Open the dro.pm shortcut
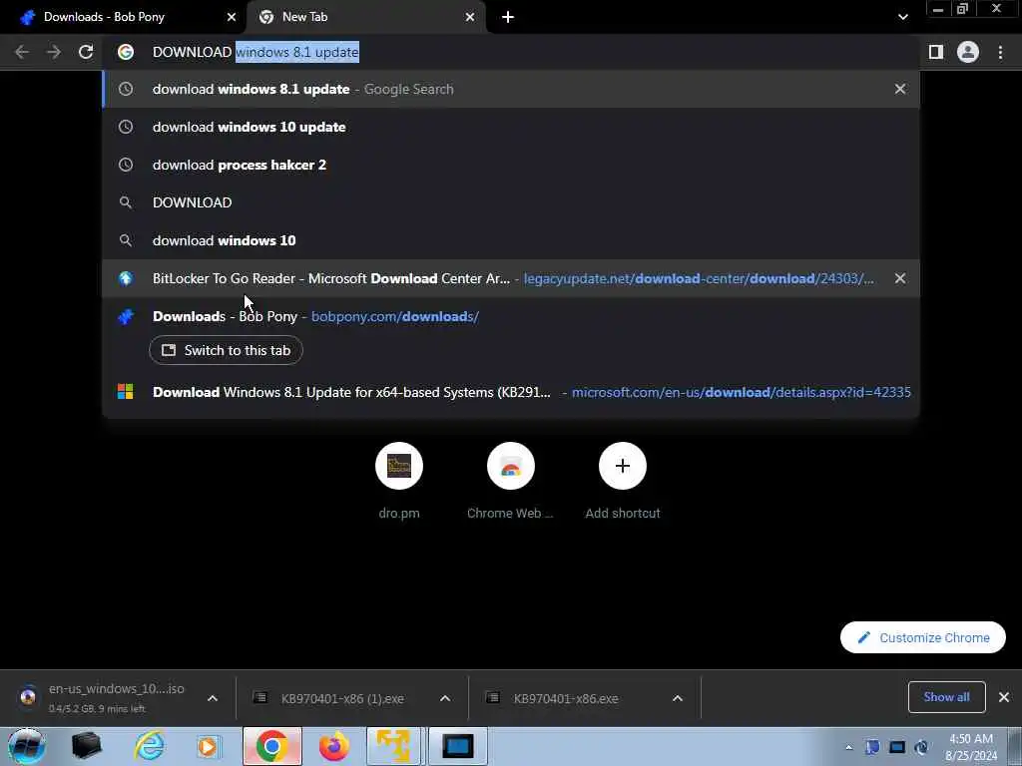 (x=399, y=482)
